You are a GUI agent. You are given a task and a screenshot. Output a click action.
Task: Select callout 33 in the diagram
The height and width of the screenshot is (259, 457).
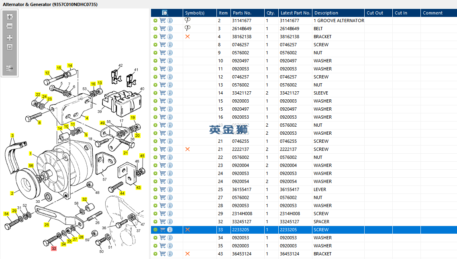tap(54, 249)
